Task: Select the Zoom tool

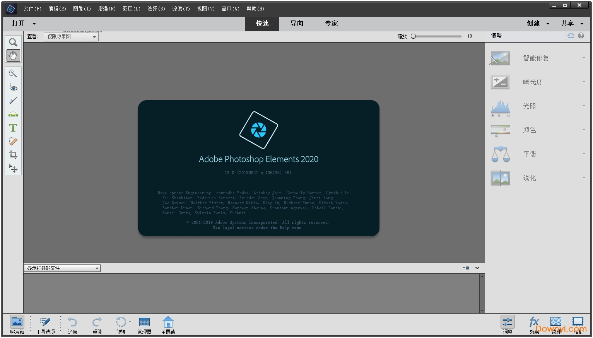Action: (x=13, y=42)
